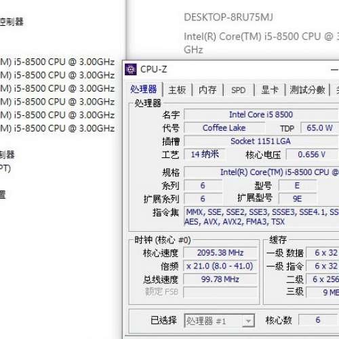
Task: Click the 核心数 value 6
Action: click(318, 320)
